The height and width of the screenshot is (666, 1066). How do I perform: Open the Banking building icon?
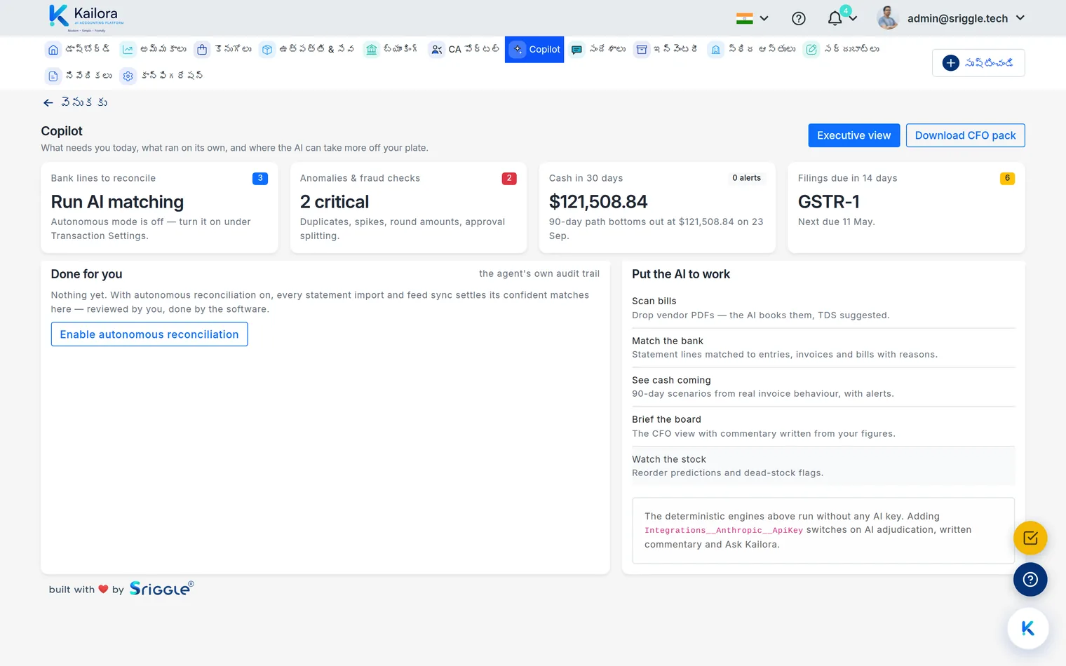point(372,50)
